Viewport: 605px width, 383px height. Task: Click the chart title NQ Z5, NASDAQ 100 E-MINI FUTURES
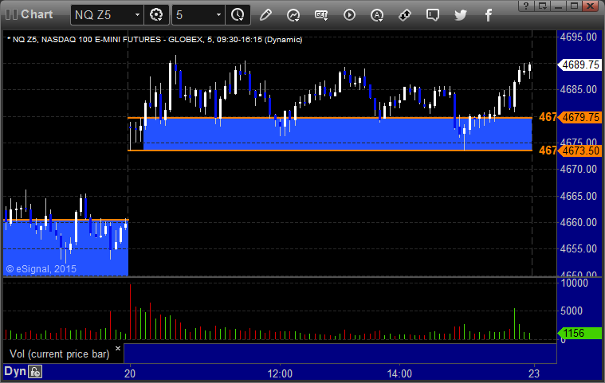pyautogui.click(x=155, y=39)
